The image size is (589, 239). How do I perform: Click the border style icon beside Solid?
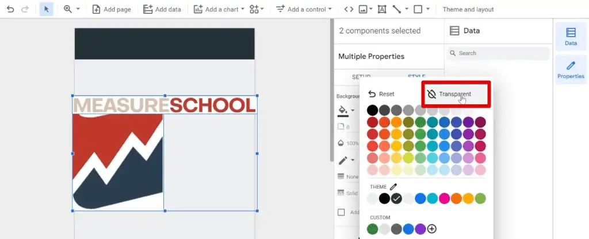tap(341, 193)
